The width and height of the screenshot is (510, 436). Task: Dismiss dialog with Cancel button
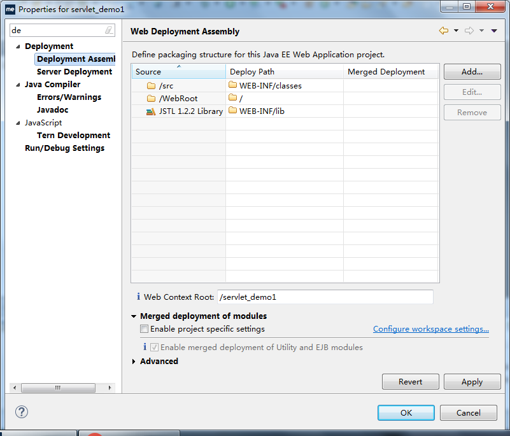469,412
